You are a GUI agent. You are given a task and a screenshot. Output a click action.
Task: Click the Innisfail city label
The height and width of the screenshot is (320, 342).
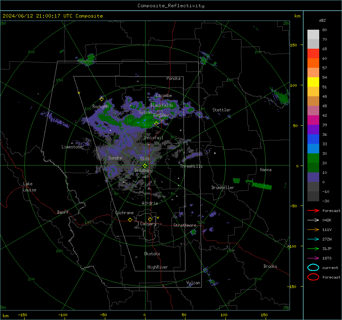153,138
